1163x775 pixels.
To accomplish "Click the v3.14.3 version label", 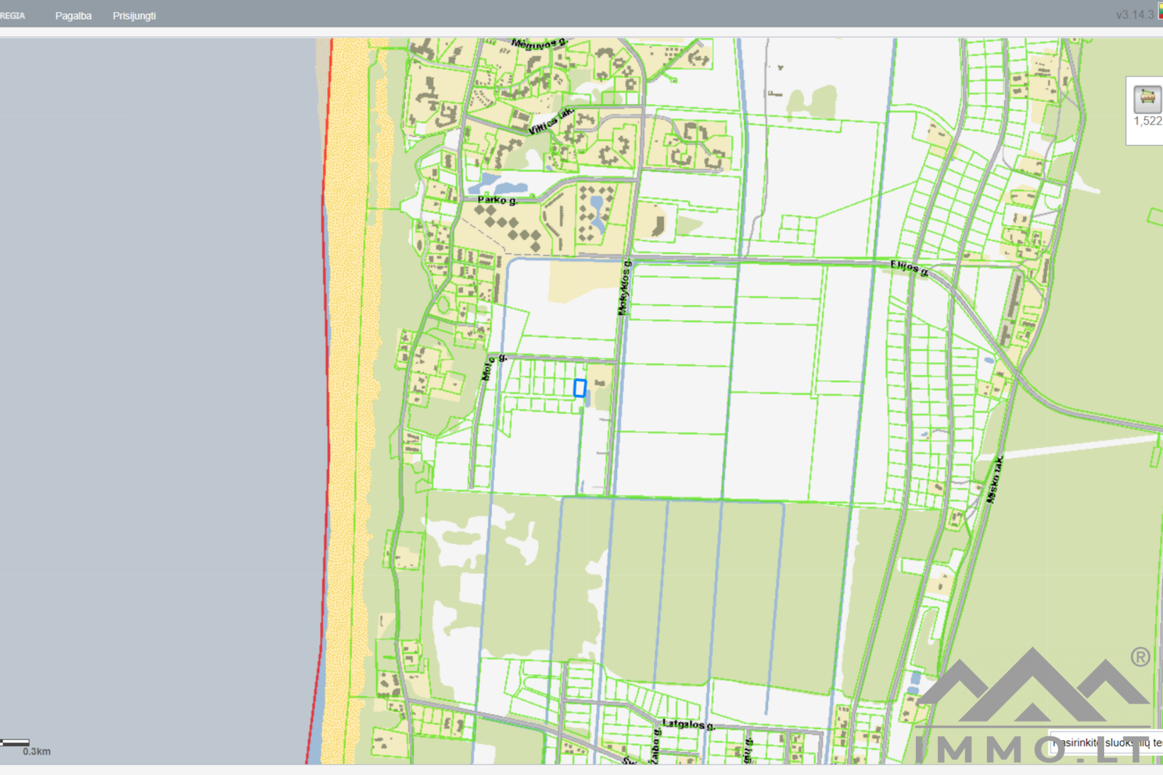I will [1134, 15].
